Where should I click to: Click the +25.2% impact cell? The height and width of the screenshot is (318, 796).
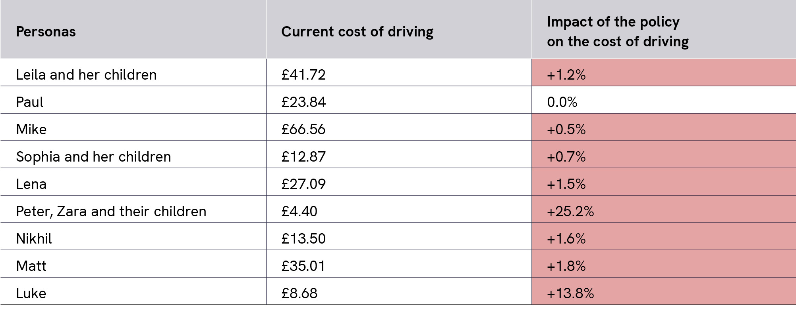point(570,211)
